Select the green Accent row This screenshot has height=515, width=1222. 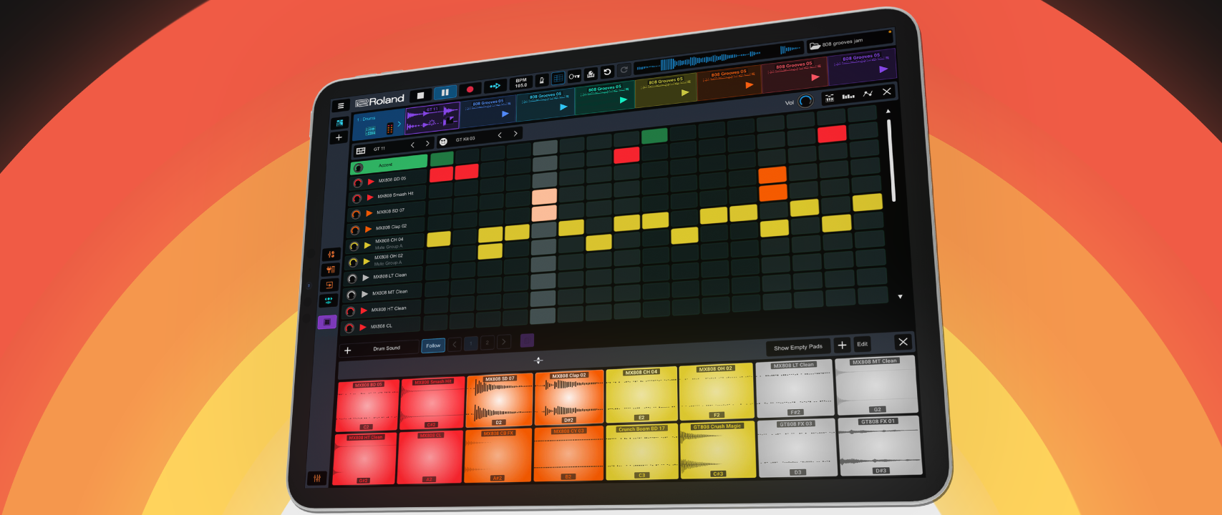pyautogui.click(x=389, y=165)
